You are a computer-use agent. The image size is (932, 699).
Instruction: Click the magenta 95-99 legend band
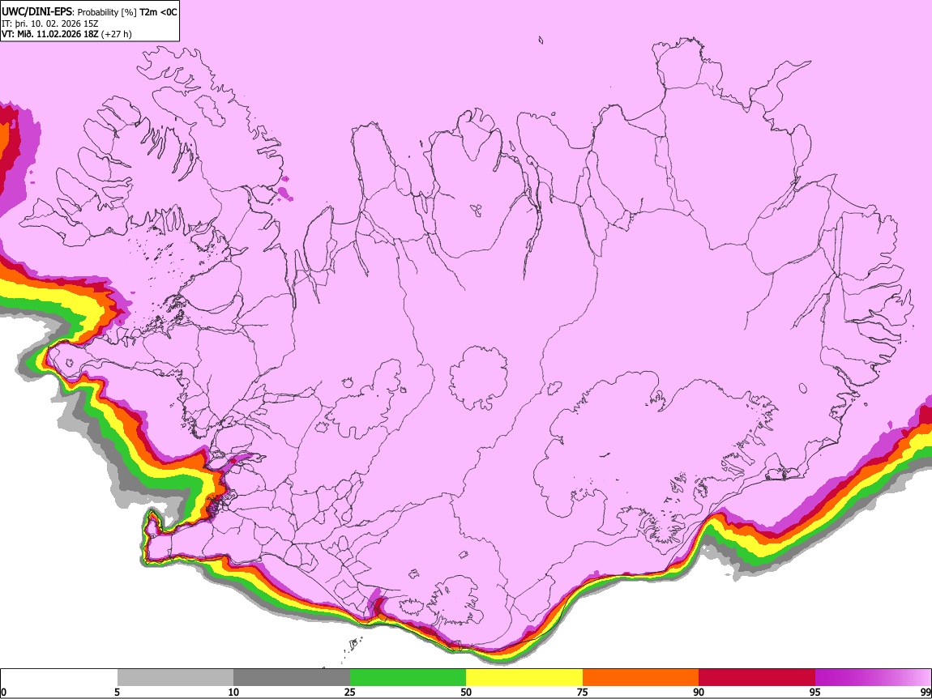873,678
